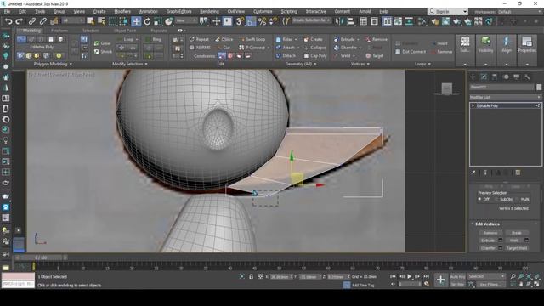Screen dimensions: 544x306
Task: Click the Redo arrow icon
Action: click(20, 21)
